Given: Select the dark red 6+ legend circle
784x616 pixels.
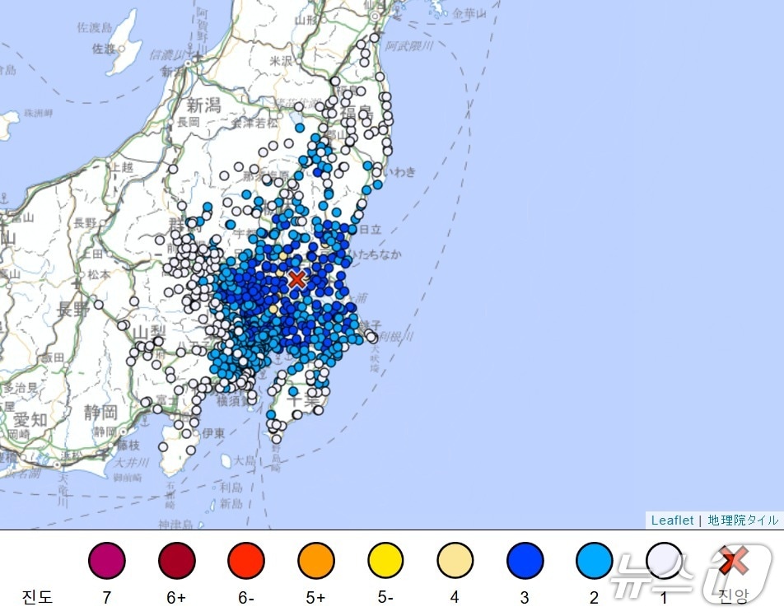Looking at the screenshot, I should [x=176, y=562].
